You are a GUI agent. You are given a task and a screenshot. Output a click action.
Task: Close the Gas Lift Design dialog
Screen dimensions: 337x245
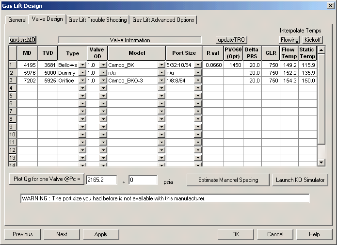(330, 6)
